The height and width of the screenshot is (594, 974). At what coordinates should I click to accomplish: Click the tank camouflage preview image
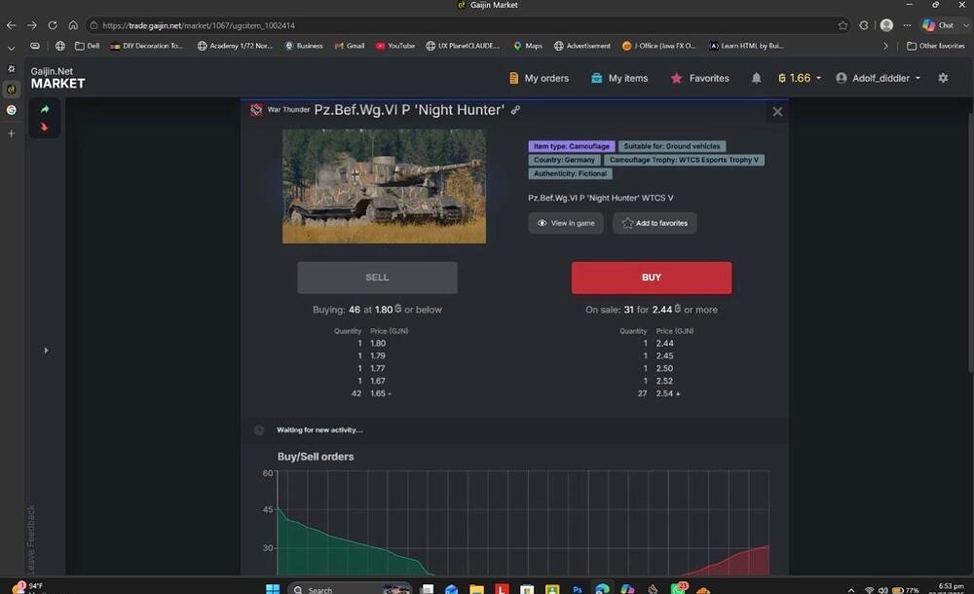click(x=385, y=186)
